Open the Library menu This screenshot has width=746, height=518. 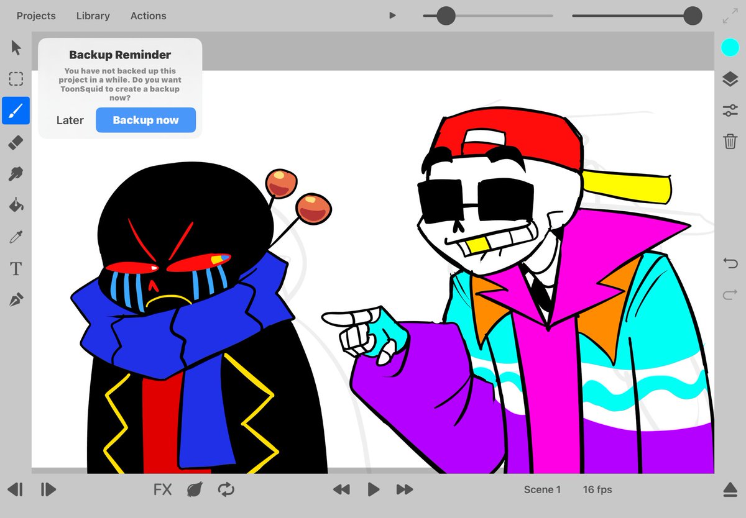(93, 16)
